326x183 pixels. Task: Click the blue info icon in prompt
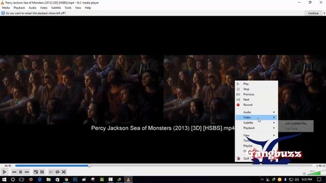[x=3, y=13]
